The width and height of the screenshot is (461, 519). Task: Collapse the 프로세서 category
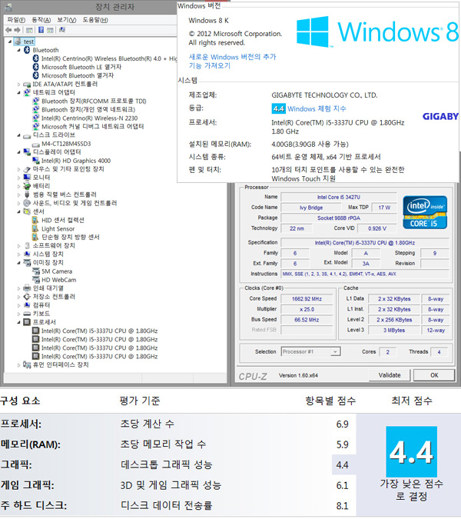pos(18,322)
